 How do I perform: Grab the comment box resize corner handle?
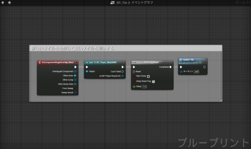221,100
